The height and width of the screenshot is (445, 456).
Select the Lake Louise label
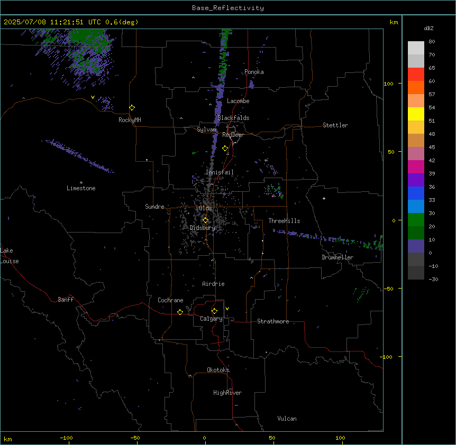[10, 256]
